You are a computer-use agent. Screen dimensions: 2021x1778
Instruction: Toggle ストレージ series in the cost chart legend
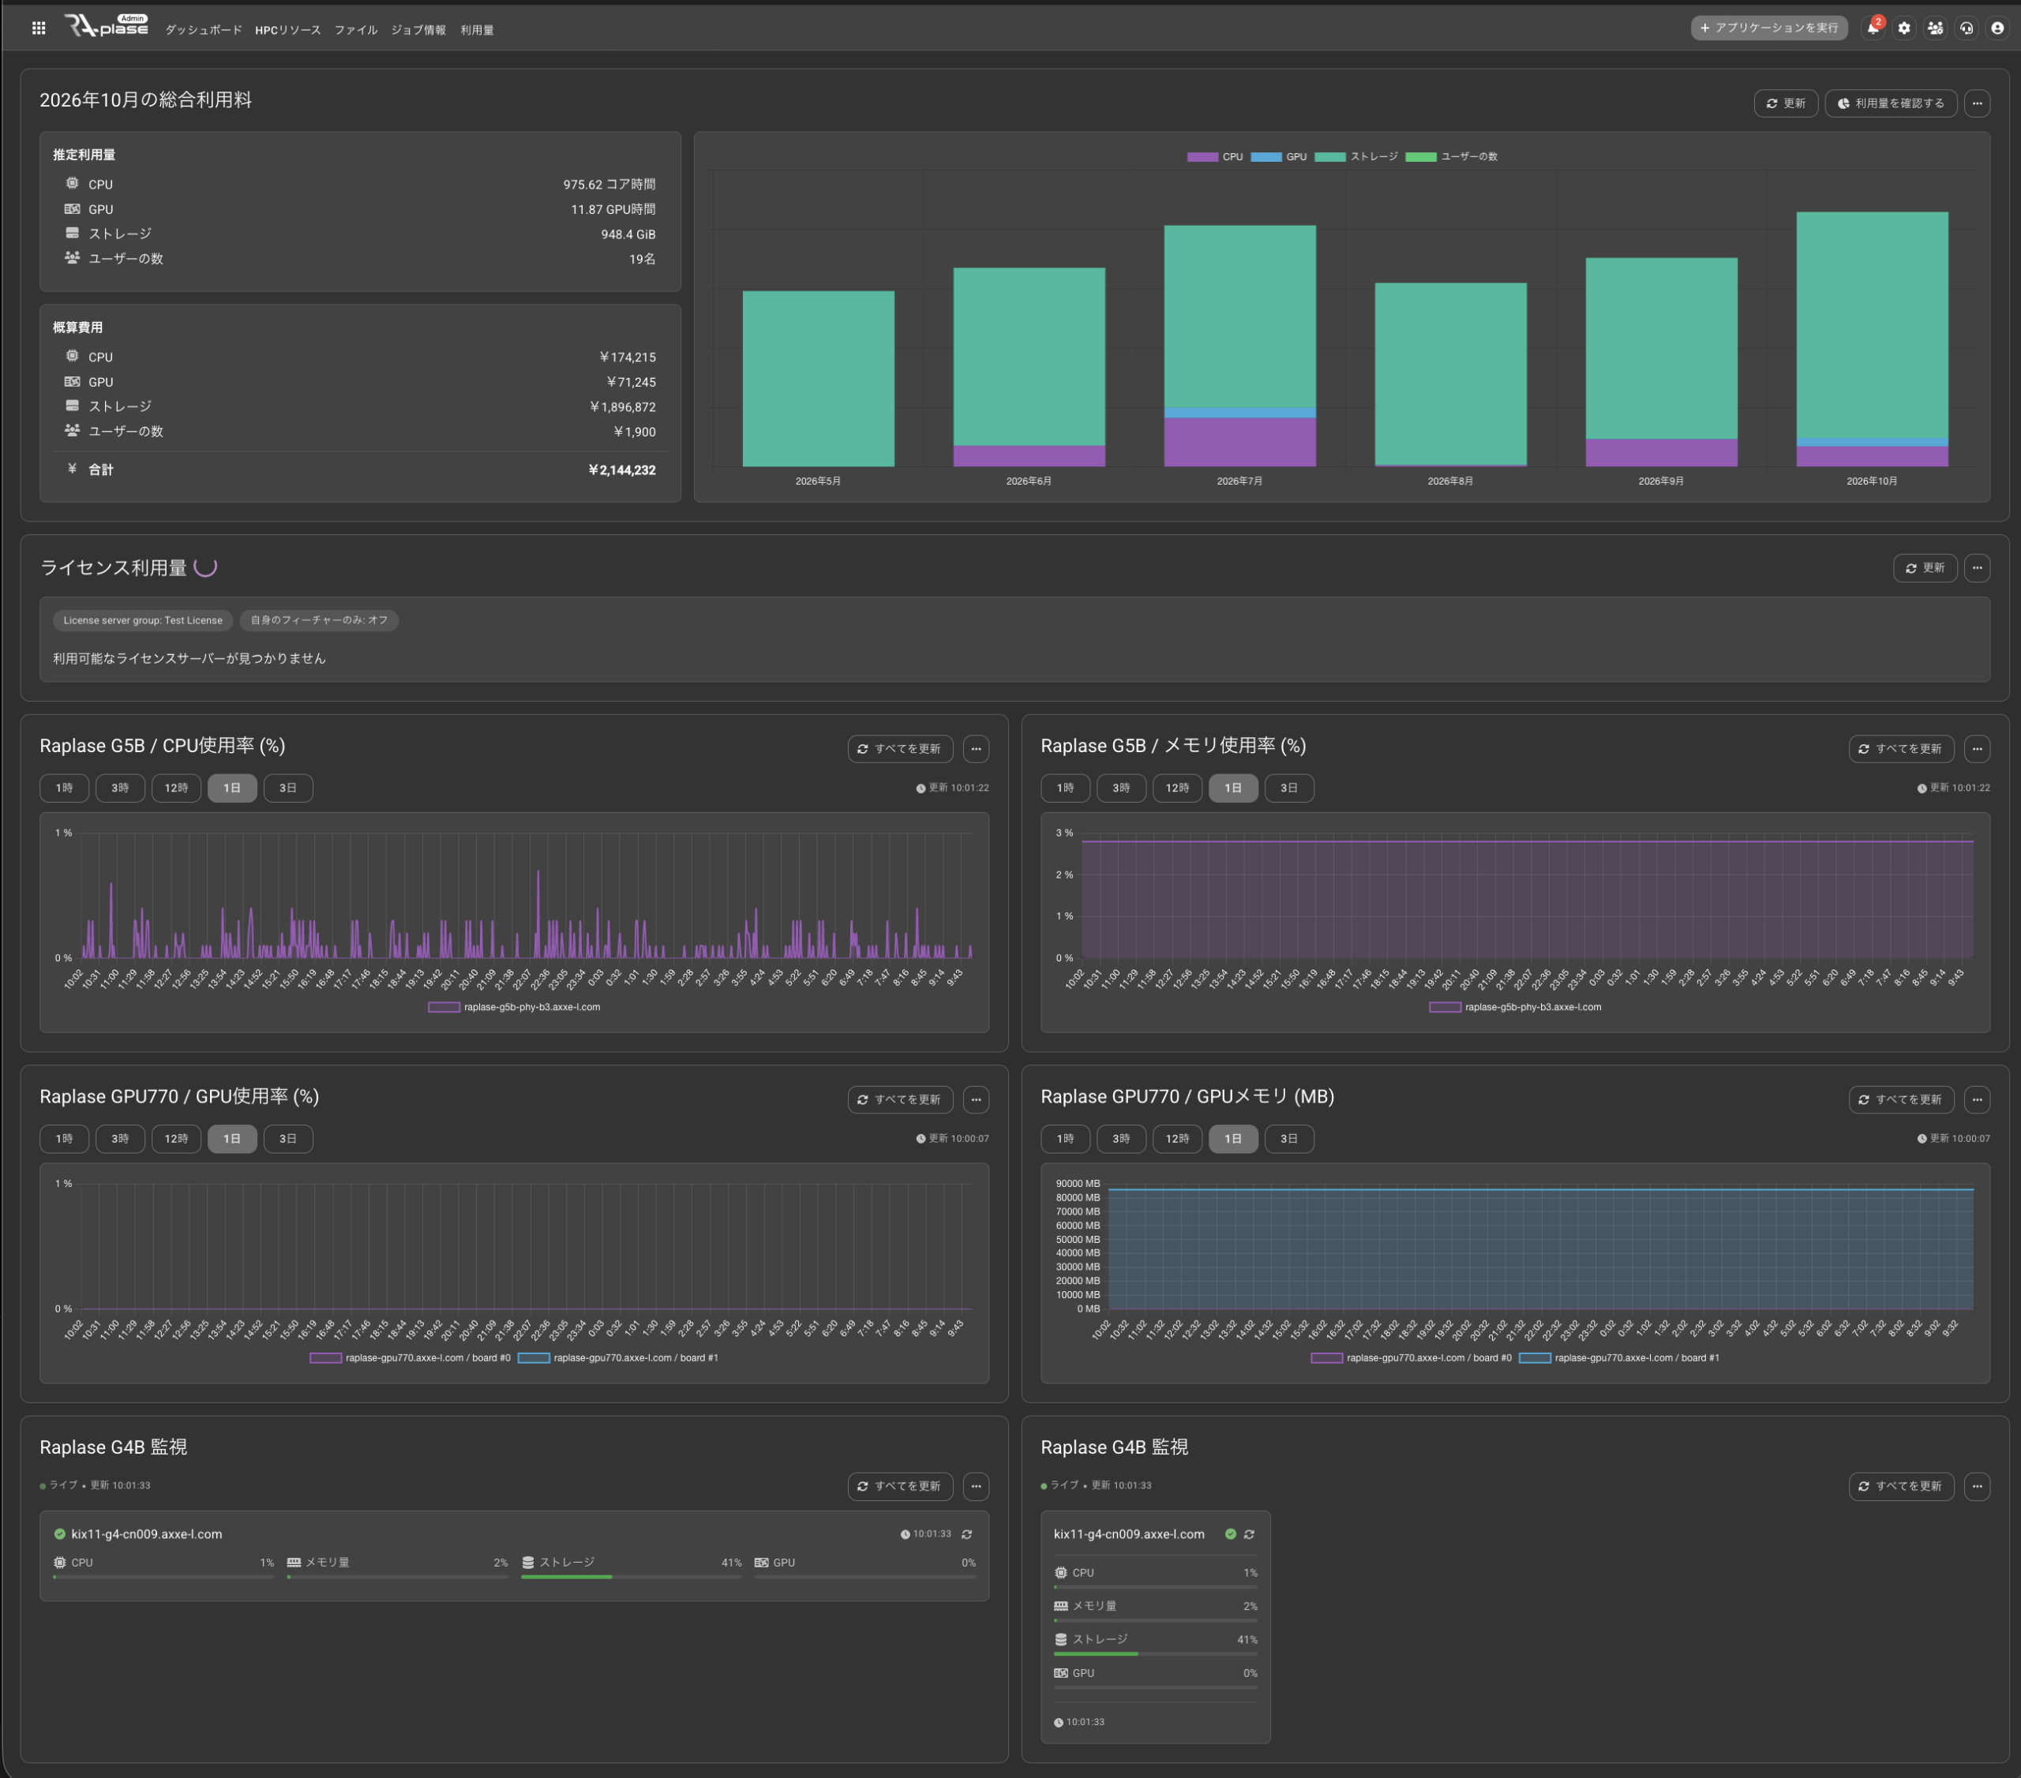[x=1355, y=156]
